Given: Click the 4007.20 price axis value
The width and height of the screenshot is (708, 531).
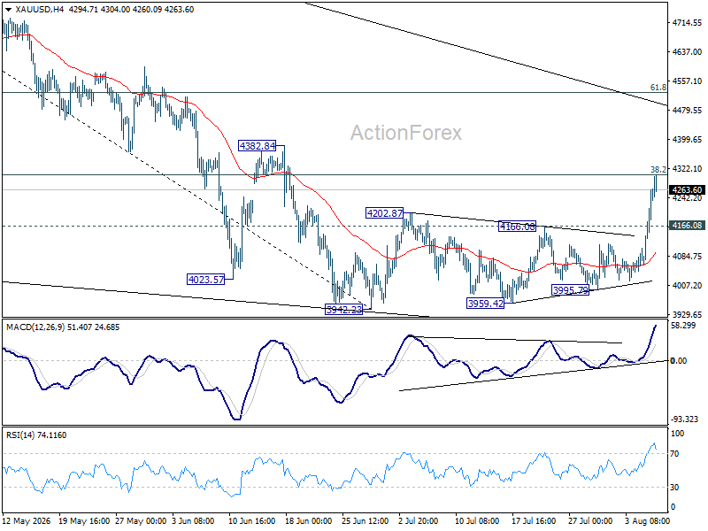Looking at the screenshot, I should [x=687, y=285].
